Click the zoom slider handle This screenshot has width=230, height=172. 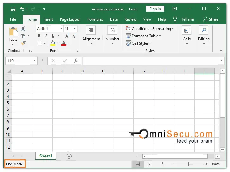coord(188,164)
